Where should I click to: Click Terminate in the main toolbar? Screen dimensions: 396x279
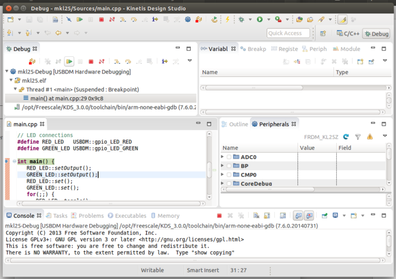click(101, 20)
